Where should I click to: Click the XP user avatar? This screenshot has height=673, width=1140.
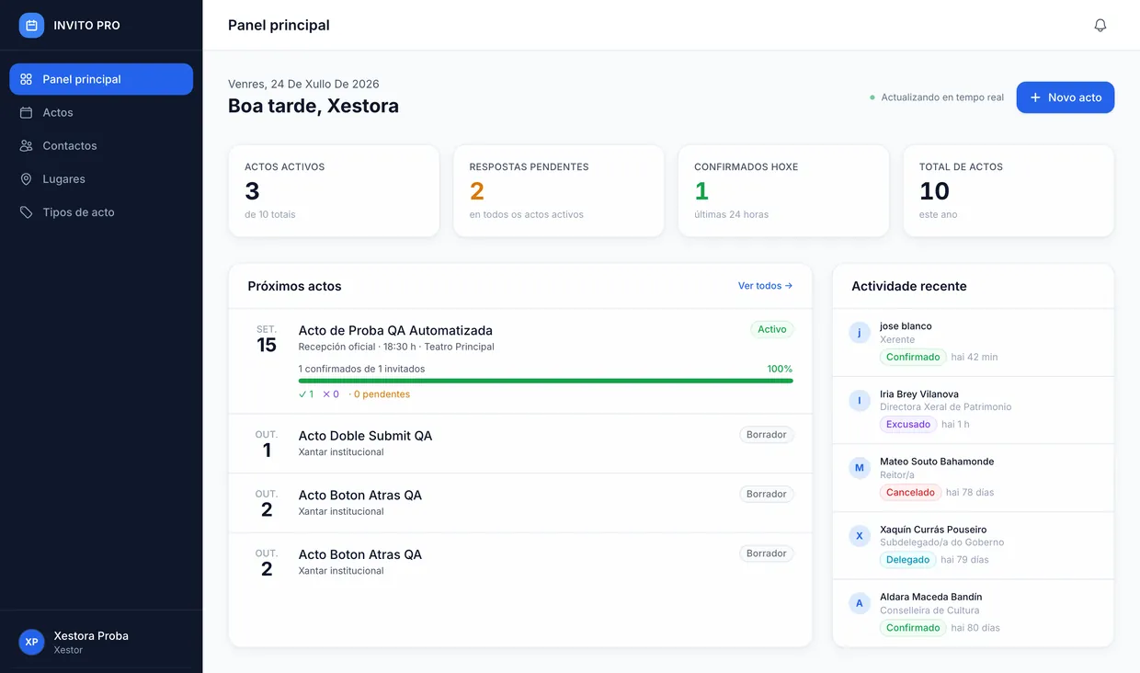point(31,642)
